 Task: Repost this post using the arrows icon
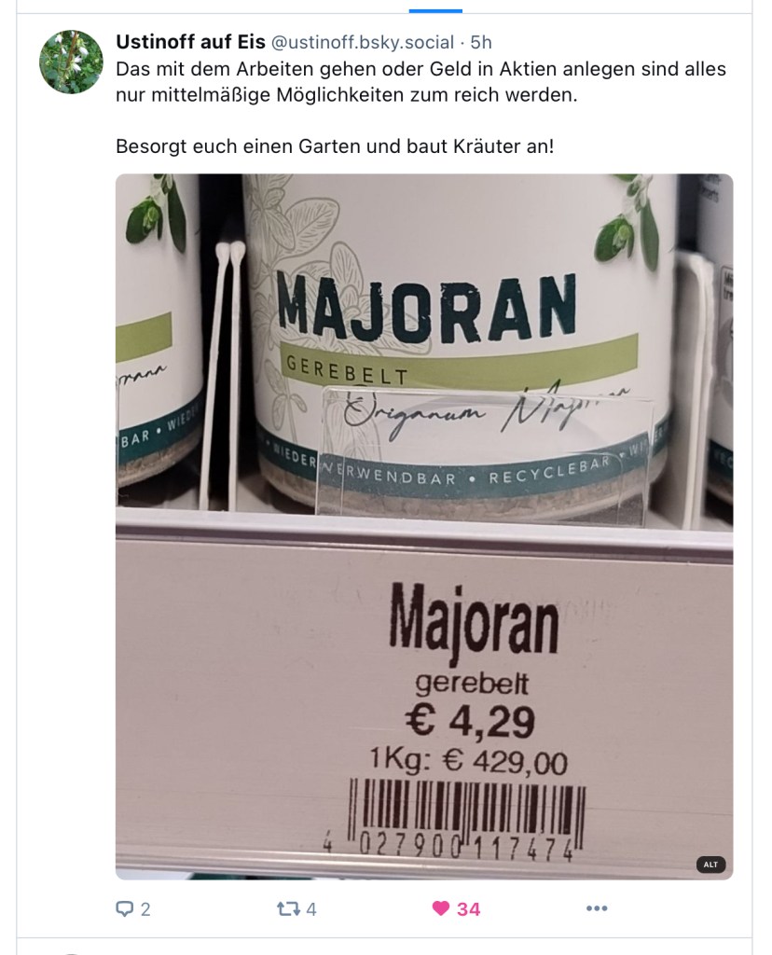click(x=288, y=909)
